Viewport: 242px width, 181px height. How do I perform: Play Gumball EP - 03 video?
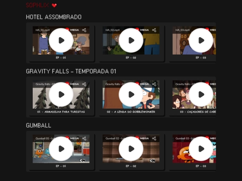coord(201,149)
